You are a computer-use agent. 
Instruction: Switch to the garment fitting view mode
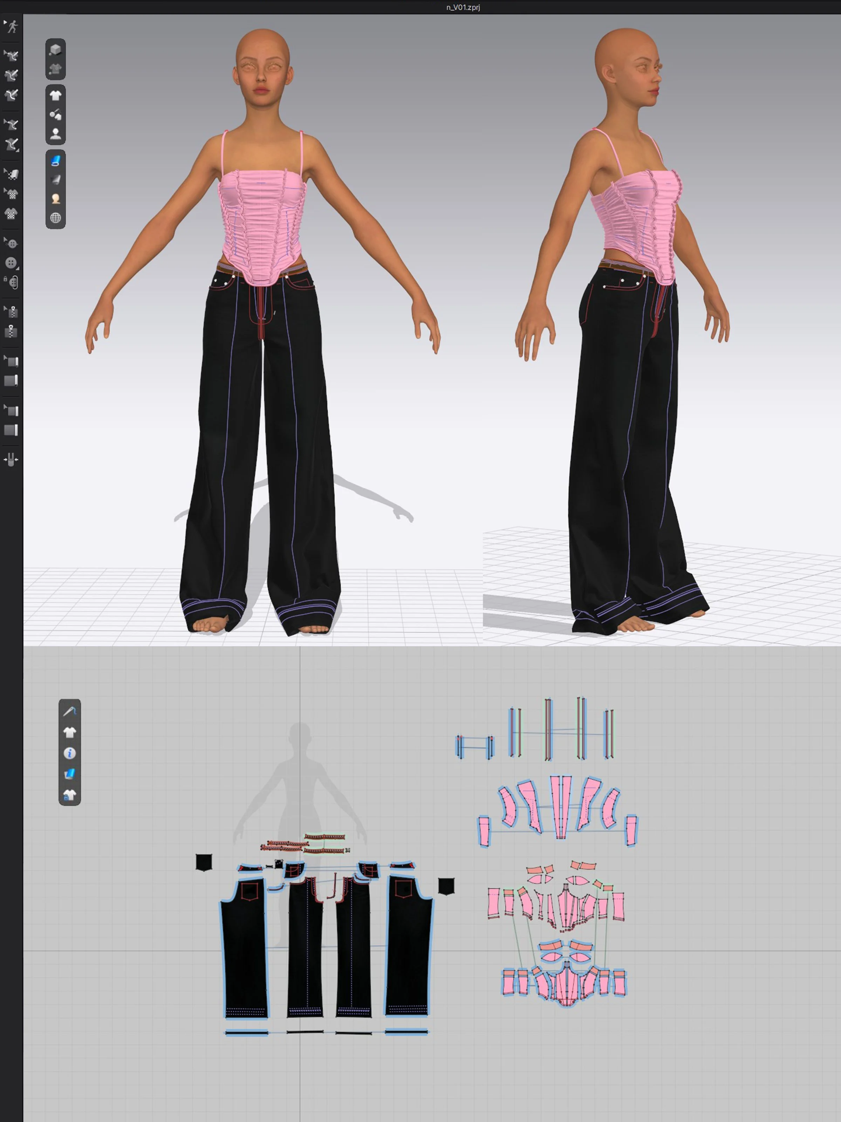pyautogui.click(x=56, y=68)
